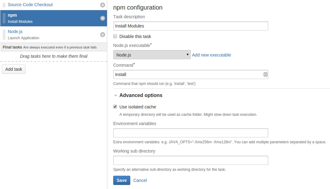The height and width of the screenshot is (189, 330).
Task: Click drag handle of npm task
Action: [4, 18]
